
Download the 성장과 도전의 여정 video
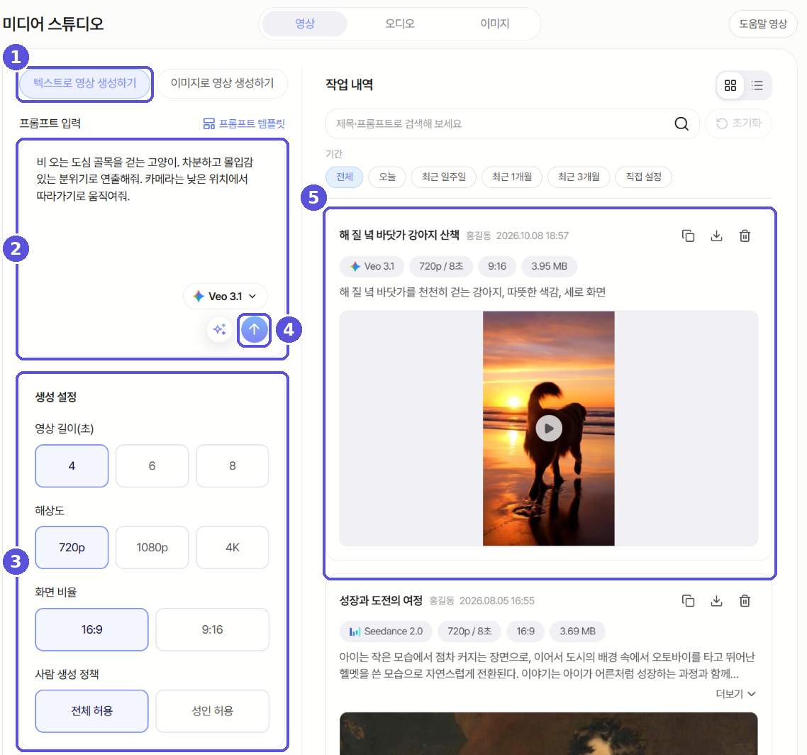[716, 600]
